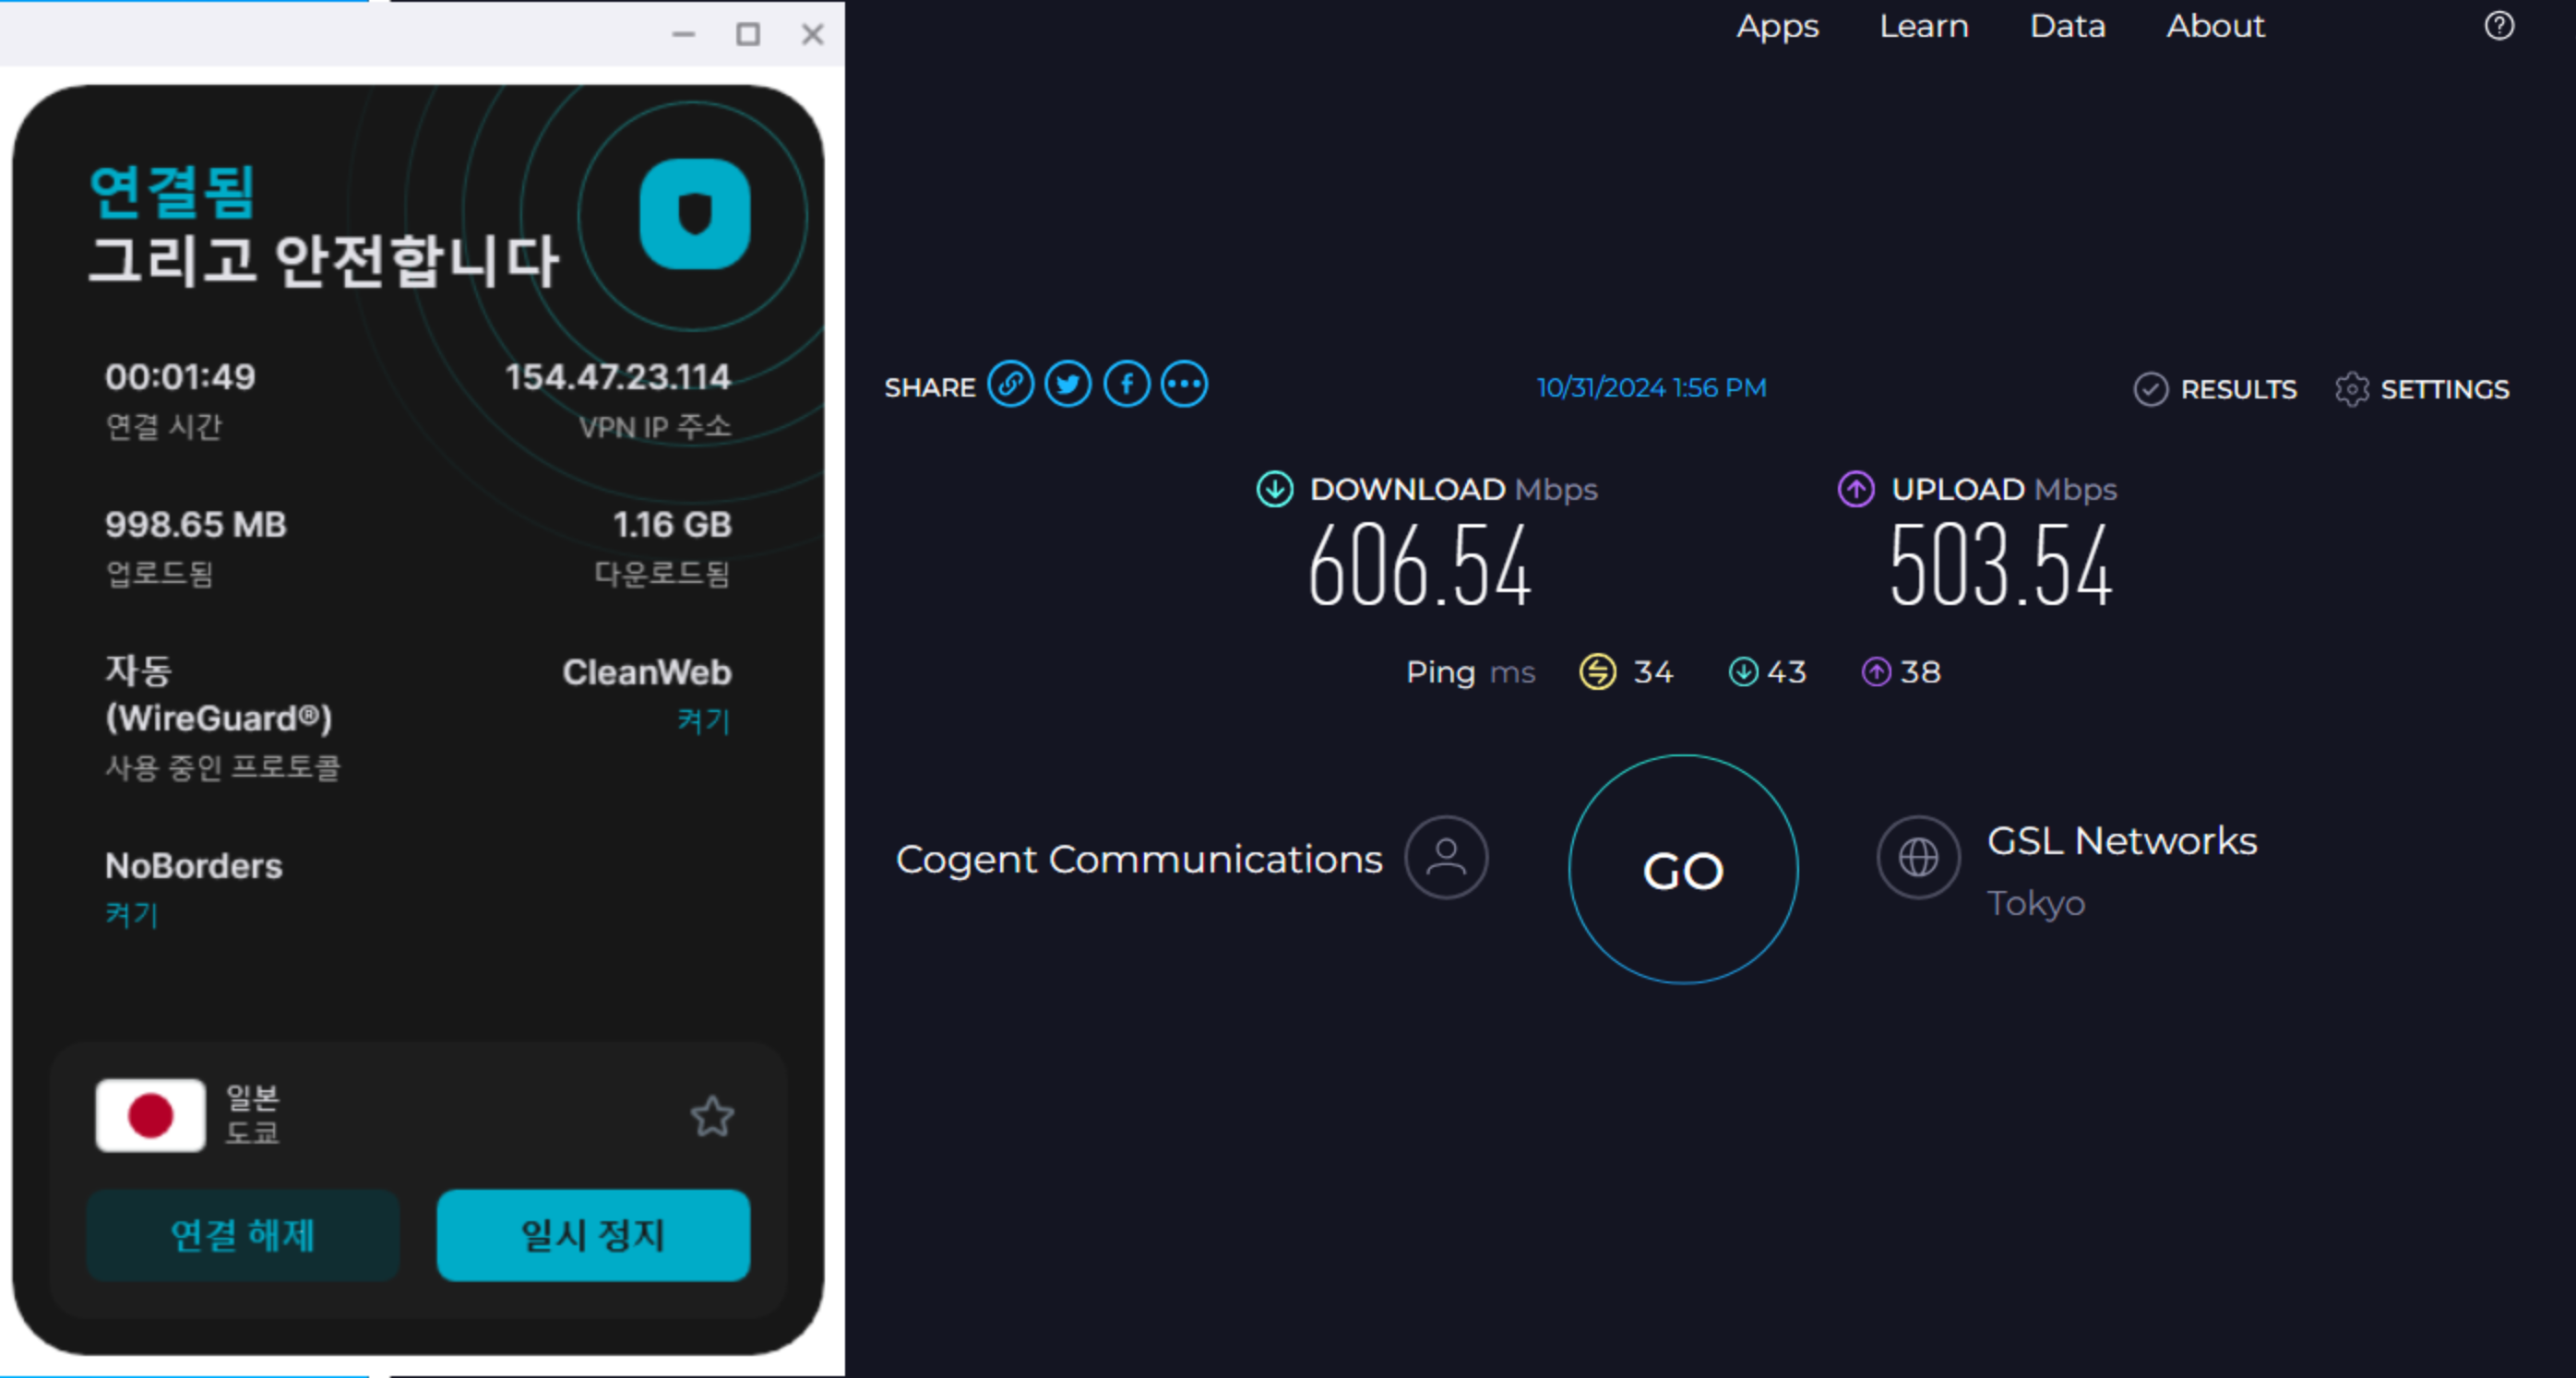Turn on NoBorders feature
The width and height of the screenshot is (2576, 1378).
pyautogui.click(x=131, y=914)
